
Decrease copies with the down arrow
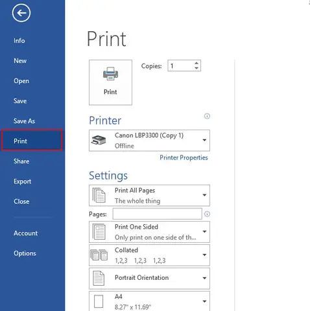coord(197,68)
